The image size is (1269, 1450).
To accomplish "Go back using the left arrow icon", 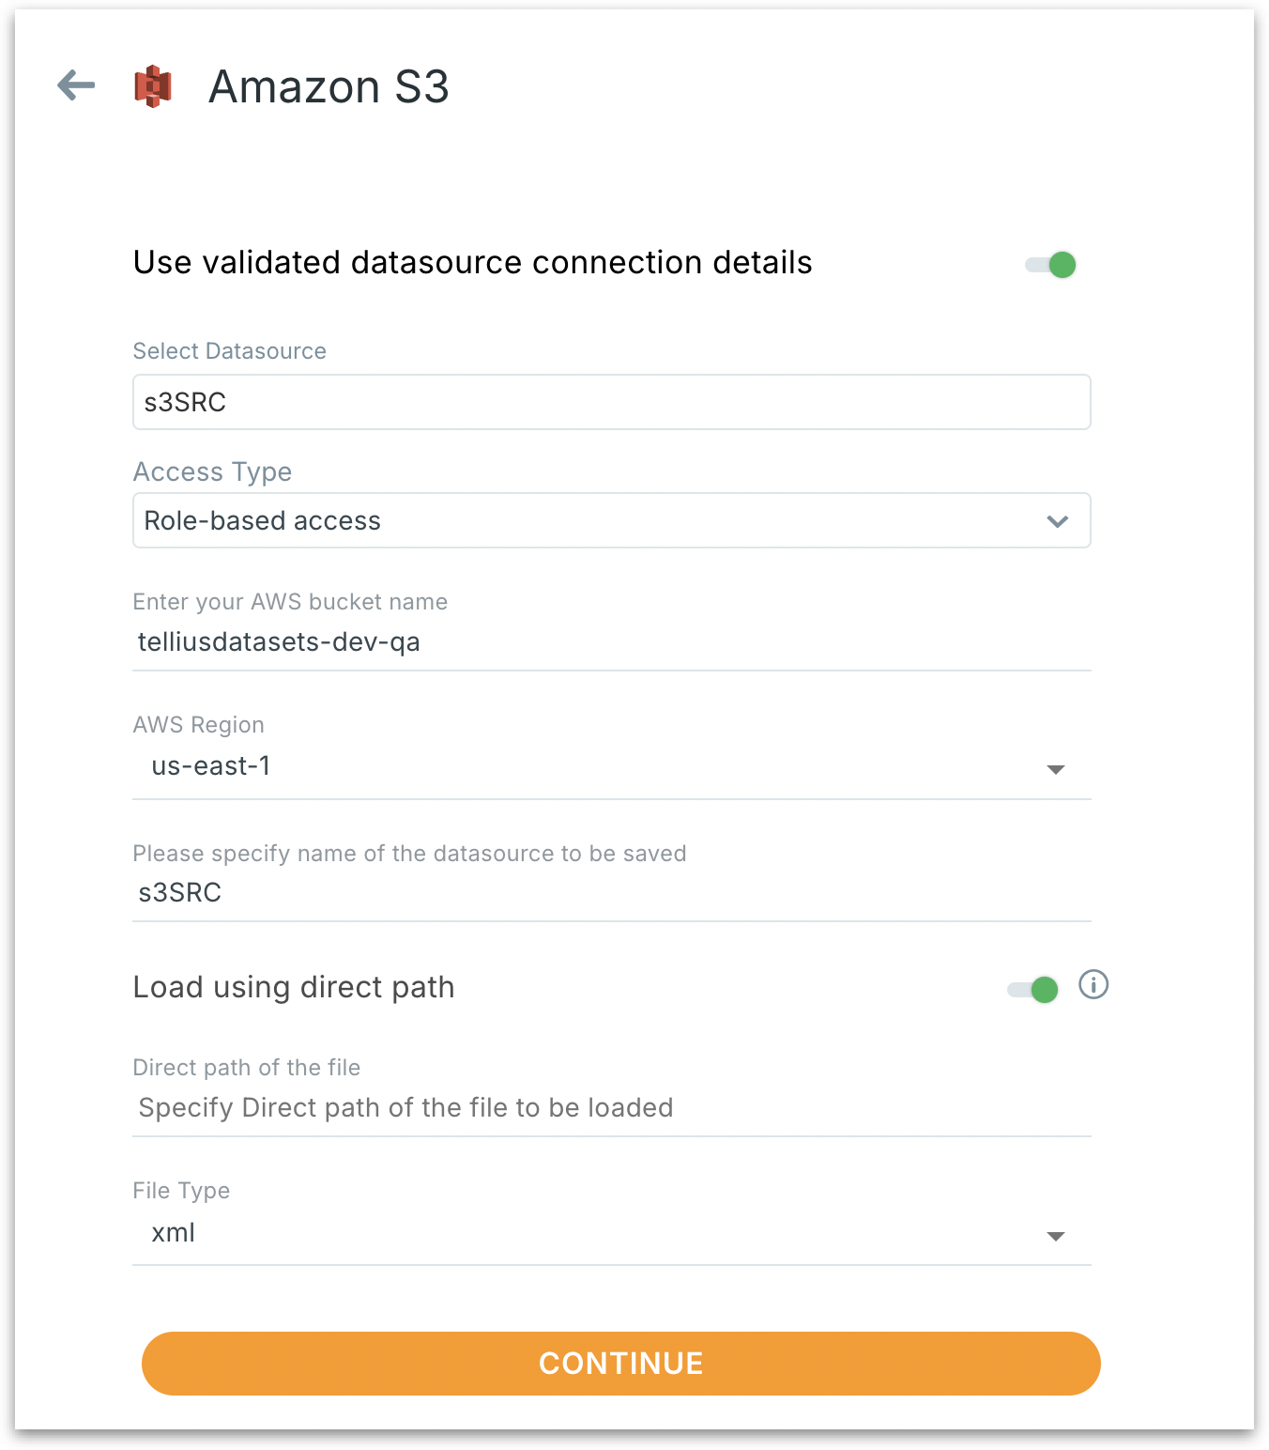I will [76, 85].
